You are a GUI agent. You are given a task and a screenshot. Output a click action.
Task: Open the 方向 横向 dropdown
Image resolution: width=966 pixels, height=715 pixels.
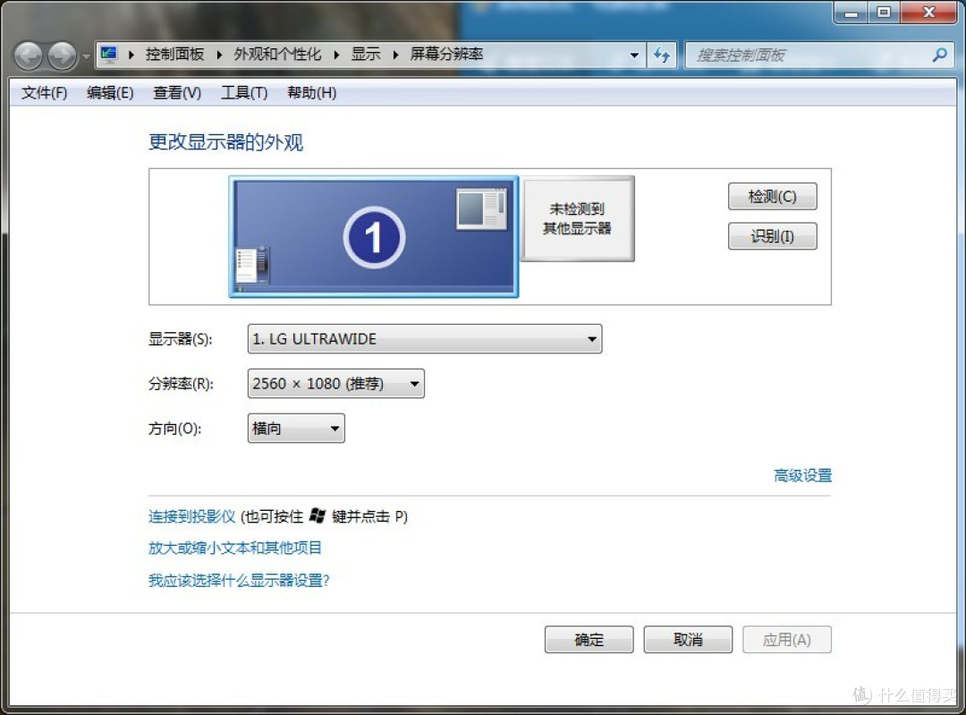click(x=296, y=429)
